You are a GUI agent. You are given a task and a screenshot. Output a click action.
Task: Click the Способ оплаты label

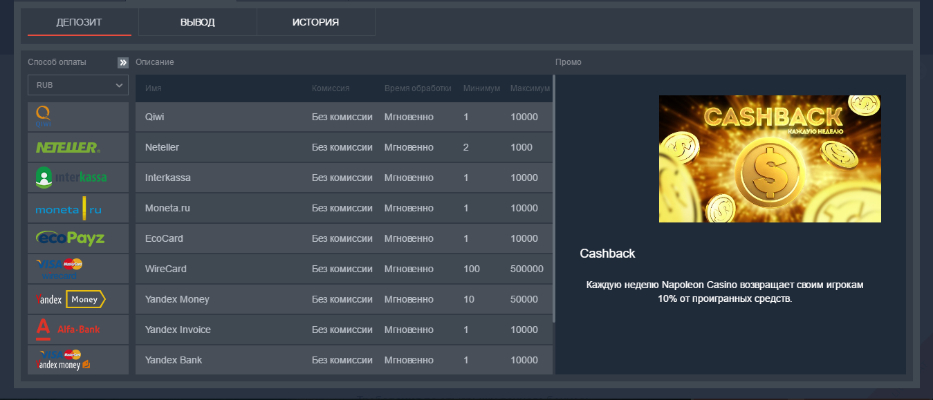[57, 62]
